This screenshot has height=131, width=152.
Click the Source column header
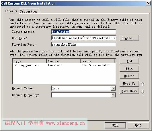[64, 61]
